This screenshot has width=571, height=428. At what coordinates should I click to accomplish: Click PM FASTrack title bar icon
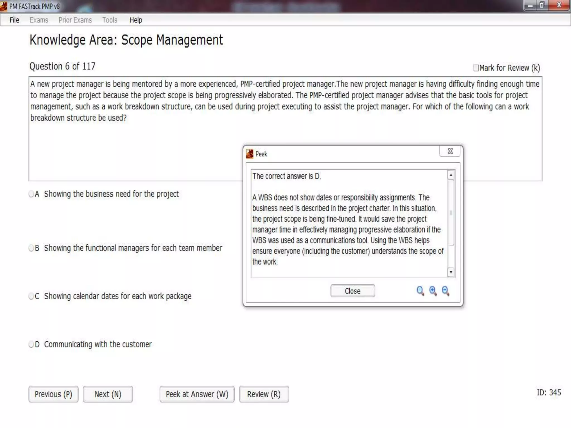[x=4, y=6]
